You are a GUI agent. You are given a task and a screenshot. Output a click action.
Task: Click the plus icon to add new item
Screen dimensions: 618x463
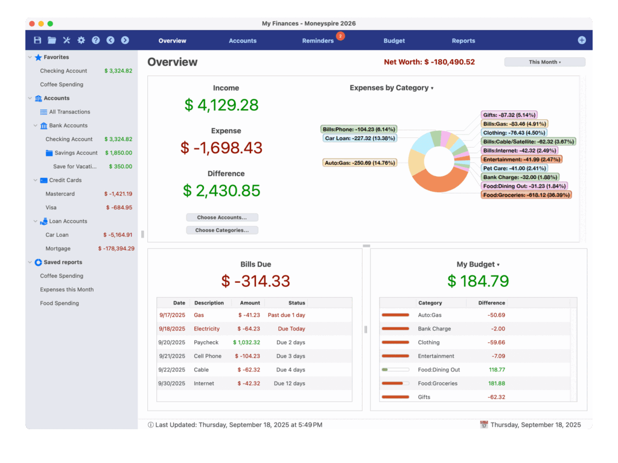pyautogui.click(x=581, y=40)
